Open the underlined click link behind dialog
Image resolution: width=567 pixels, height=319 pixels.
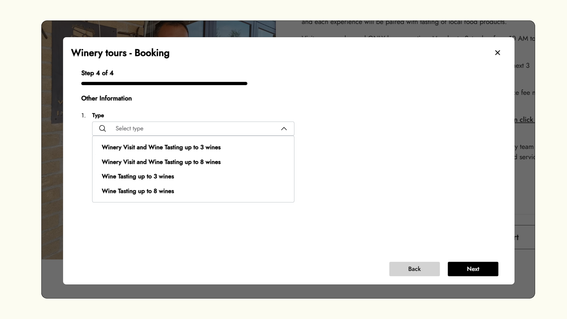(x=524, y=120)
